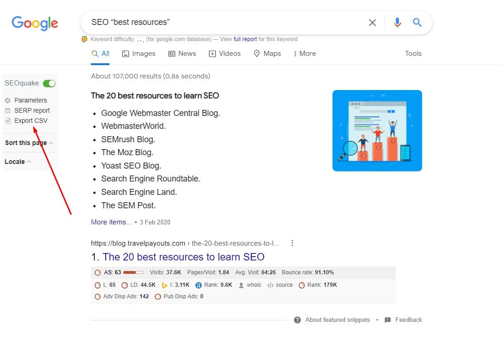Click the AS: 63 circle icon
Screen dimensions: 502x338
97,273
